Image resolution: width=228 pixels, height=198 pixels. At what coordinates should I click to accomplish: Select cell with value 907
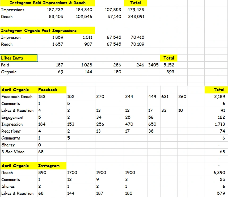point(81,44)
